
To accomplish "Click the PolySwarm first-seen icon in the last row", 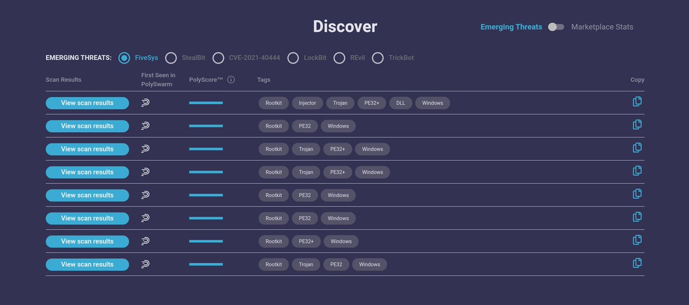I will coord(145,264).
